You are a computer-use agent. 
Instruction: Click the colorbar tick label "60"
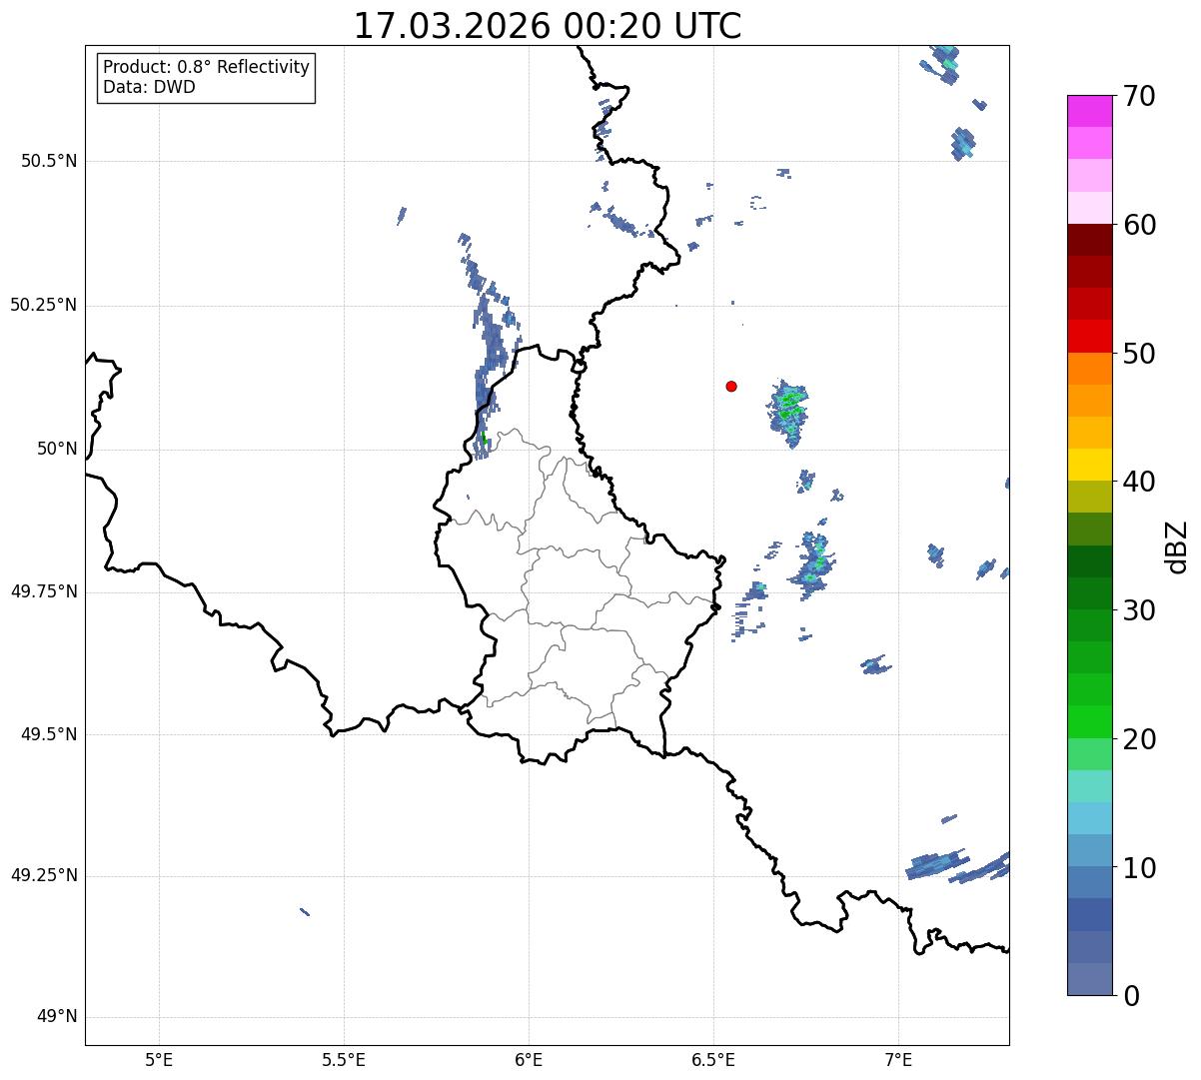click(1139, 225)
